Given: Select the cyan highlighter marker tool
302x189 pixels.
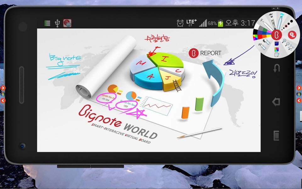Looking at the screenshot, I should pos(280,21).
